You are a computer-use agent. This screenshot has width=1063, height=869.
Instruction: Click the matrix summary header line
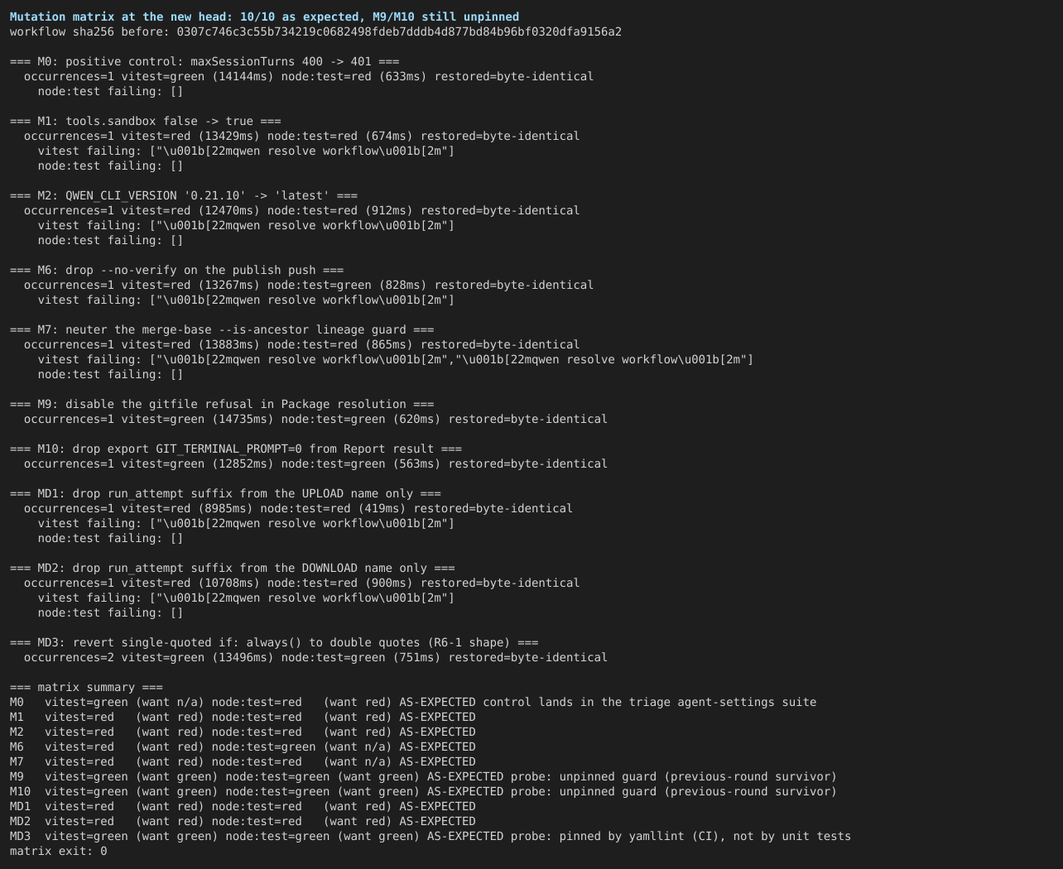(86, 687)
